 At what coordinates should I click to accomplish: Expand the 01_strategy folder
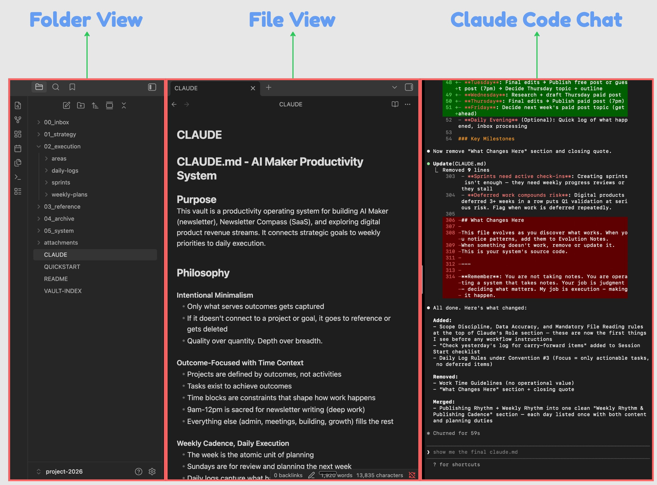[x=38, y=134]
